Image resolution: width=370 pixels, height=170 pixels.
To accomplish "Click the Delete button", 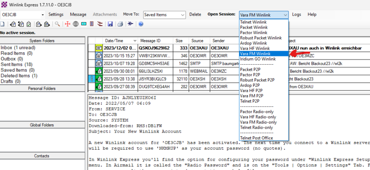I will coord(195,14).
